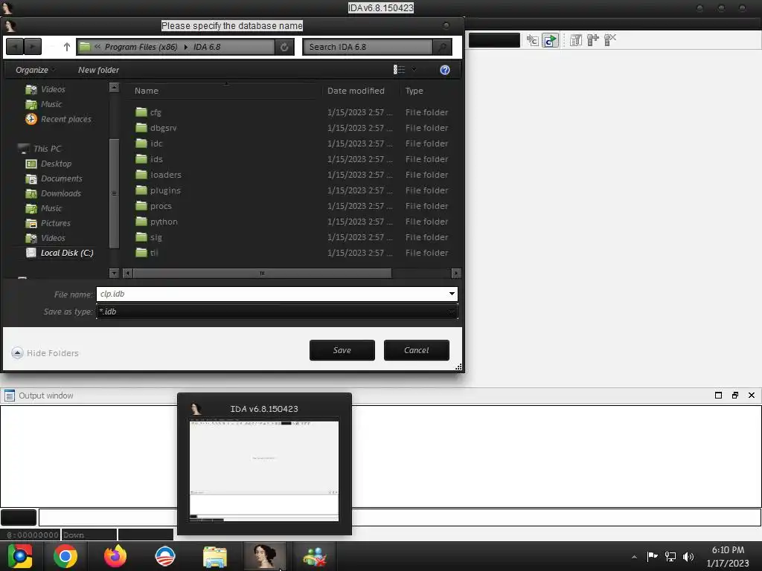The width and height of the screenshot is (762, 571).
Task: Click the sidebar scroll down arrow
Action: coord(114,273)
